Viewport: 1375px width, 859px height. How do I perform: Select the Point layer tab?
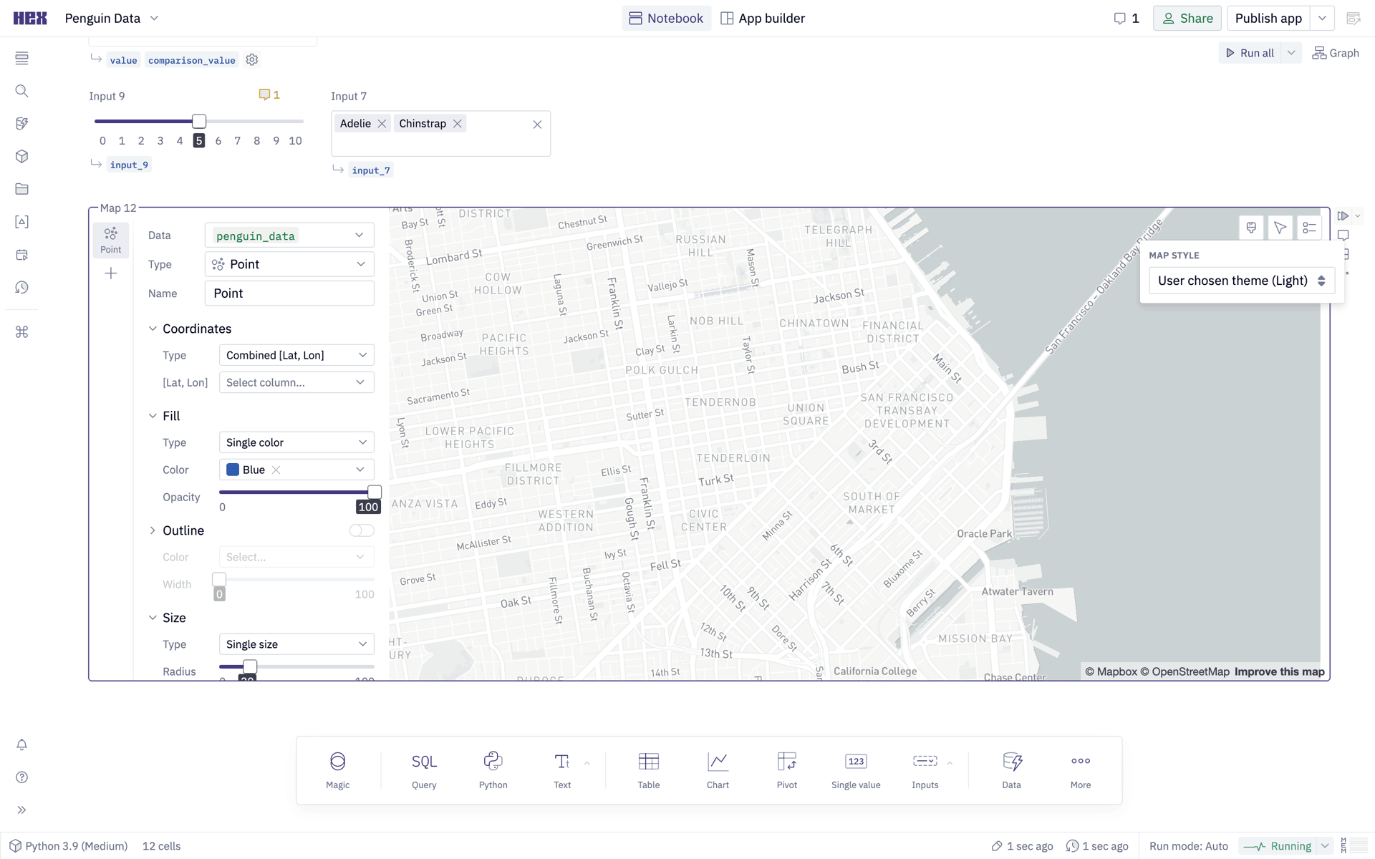click(111, 241)
